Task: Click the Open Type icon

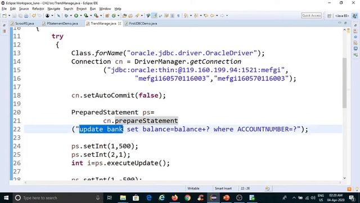Action: [x=124, y=16]
